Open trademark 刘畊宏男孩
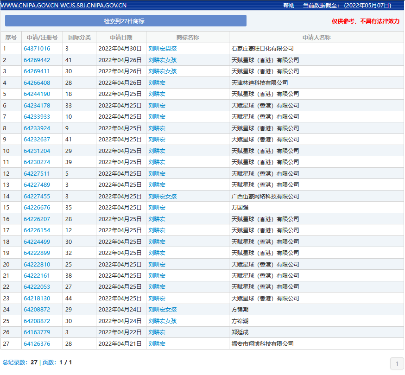 (163, 49)
